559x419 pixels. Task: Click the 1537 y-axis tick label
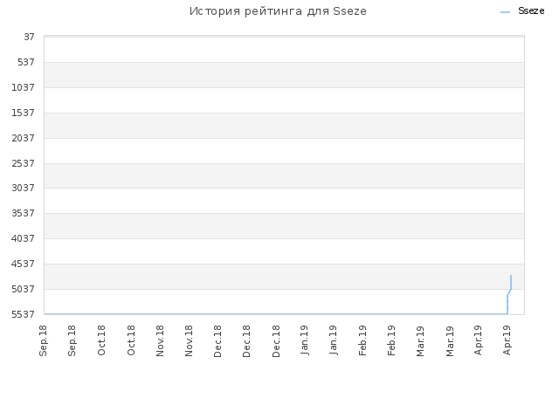click(x=24, y=113)
